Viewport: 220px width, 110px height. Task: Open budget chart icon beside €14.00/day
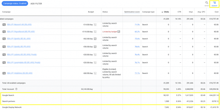[95, 25]
